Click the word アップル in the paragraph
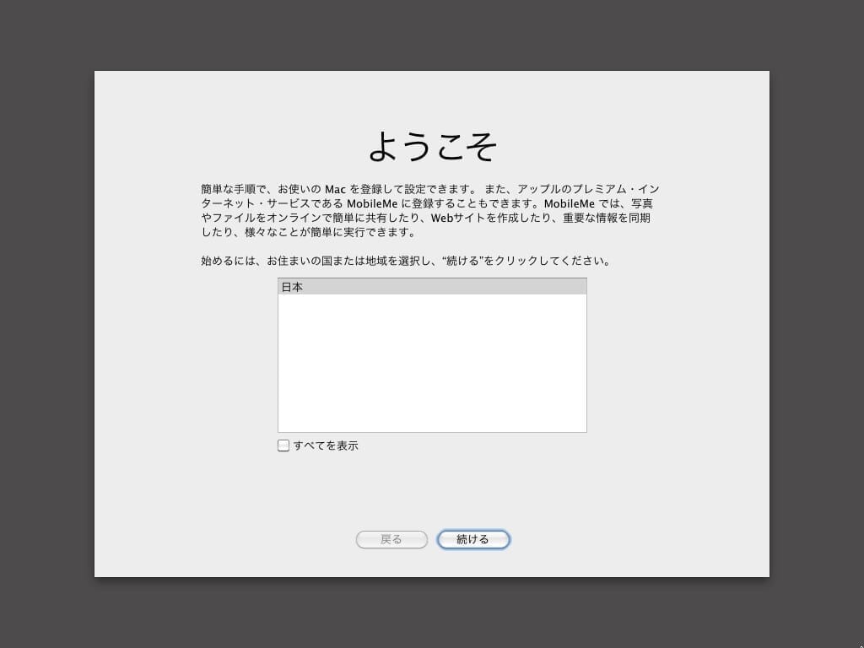 [x=538, y=189]
